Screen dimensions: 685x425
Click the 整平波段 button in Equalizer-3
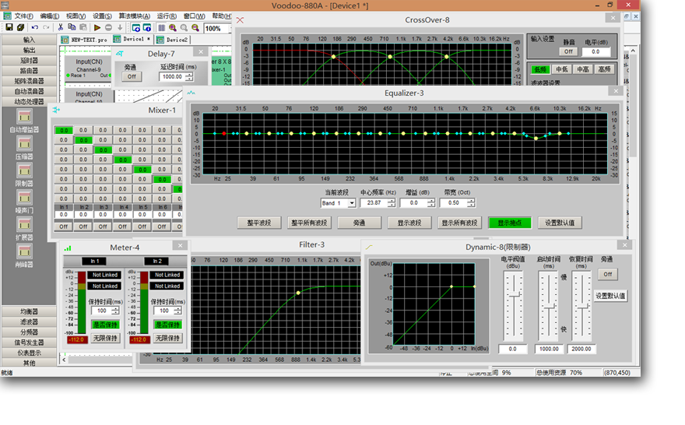coord(259,223)
